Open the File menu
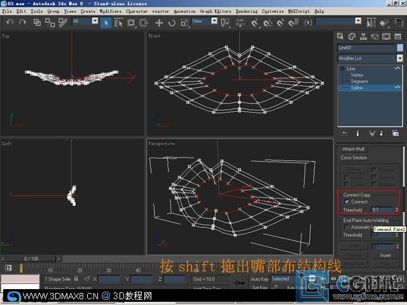Viewport: 407px width, 305px height. (7, 11)
